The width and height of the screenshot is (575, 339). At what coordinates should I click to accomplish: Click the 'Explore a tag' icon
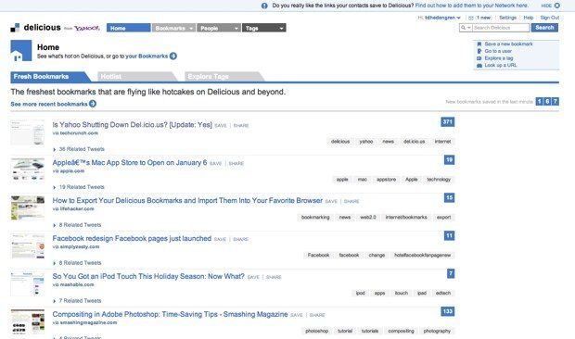(x=479, y=58)
